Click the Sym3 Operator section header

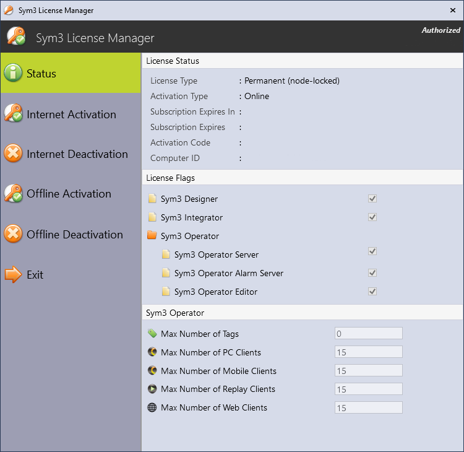175,313
